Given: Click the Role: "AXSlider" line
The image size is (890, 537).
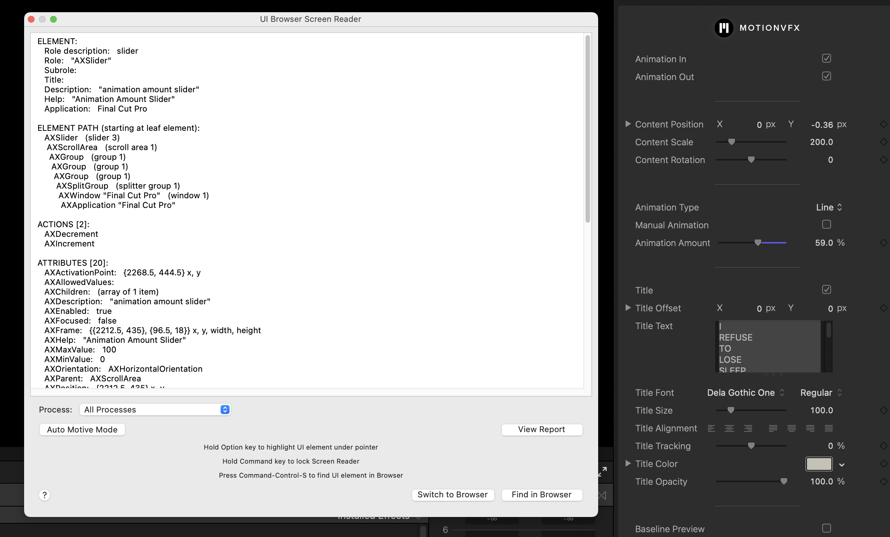Looking at the screenshot, I should point(78,60).
